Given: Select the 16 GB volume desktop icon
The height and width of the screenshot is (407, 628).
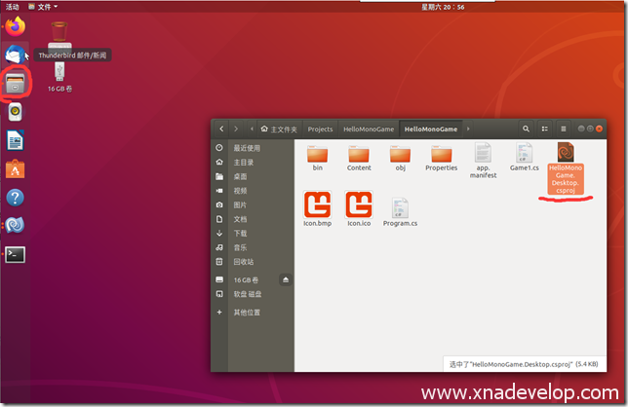Looking at the screenshot, I should point(59,75).
